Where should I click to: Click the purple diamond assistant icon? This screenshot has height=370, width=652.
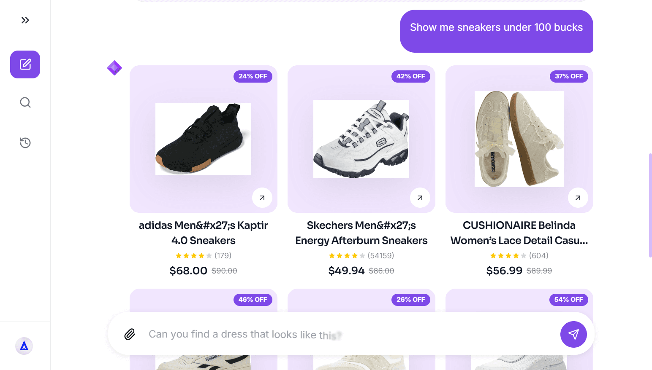pos(114,68)
